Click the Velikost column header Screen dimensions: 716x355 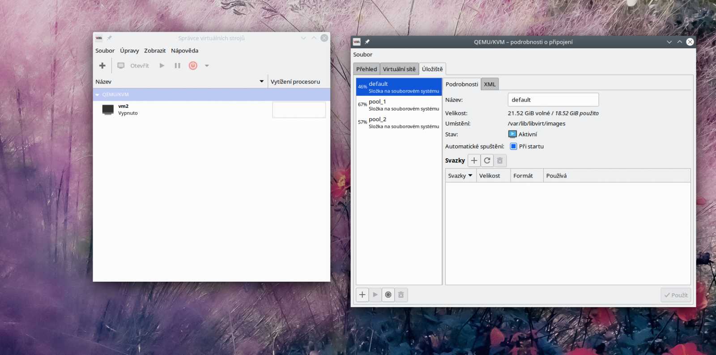[x=493, y=176]
